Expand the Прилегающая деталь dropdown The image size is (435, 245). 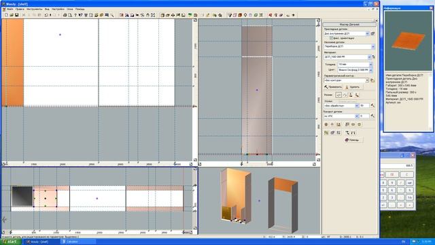[x=367, y=33]
